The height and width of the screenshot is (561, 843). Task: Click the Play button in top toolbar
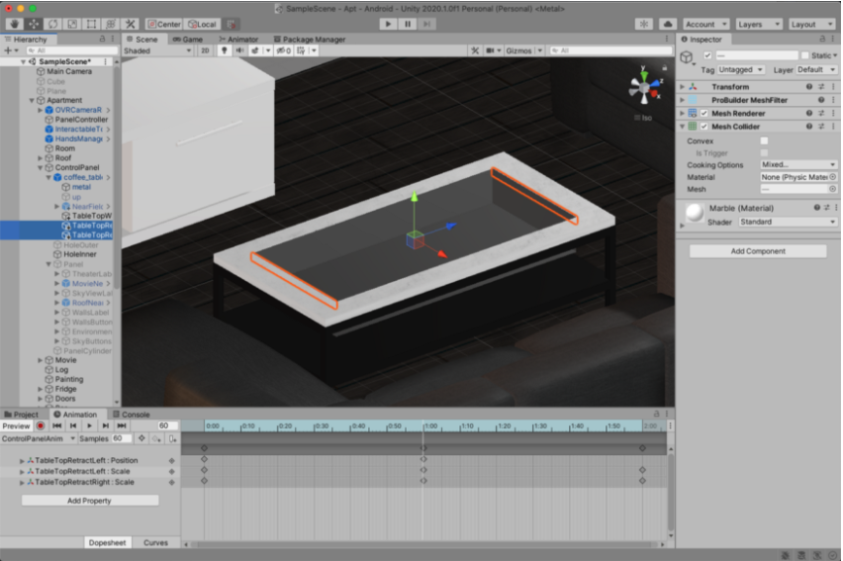point(388,24)
